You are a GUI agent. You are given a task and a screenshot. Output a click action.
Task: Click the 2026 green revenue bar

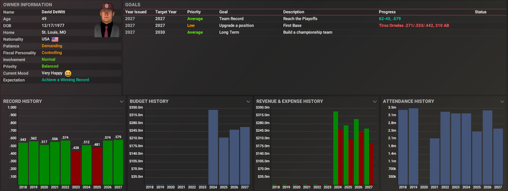pos(356,152)
